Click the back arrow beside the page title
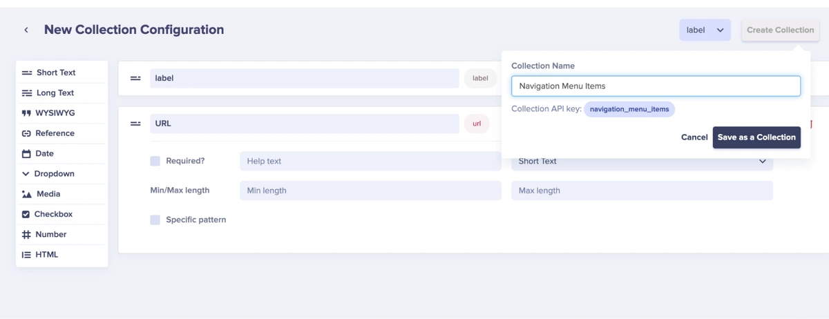The image size is (829, 319). [x=26, y=30]
